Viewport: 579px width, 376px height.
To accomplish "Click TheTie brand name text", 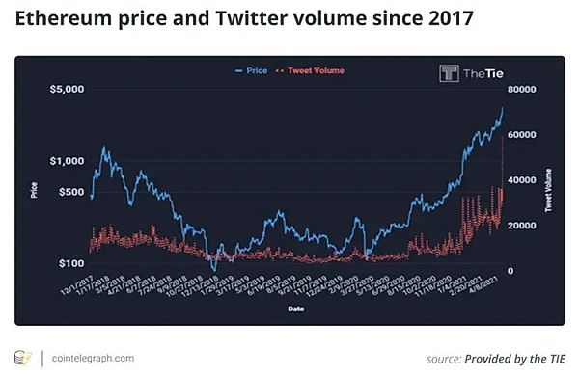I will pyautogui.click(x=483, y=74).
